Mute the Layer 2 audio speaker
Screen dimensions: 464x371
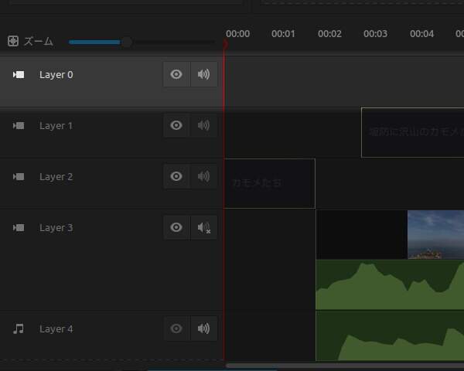(203, 177)
